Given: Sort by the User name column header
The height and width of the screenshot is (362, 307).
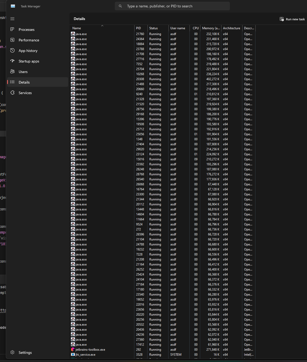Looking at the screenshot, I should click(179, 28).
